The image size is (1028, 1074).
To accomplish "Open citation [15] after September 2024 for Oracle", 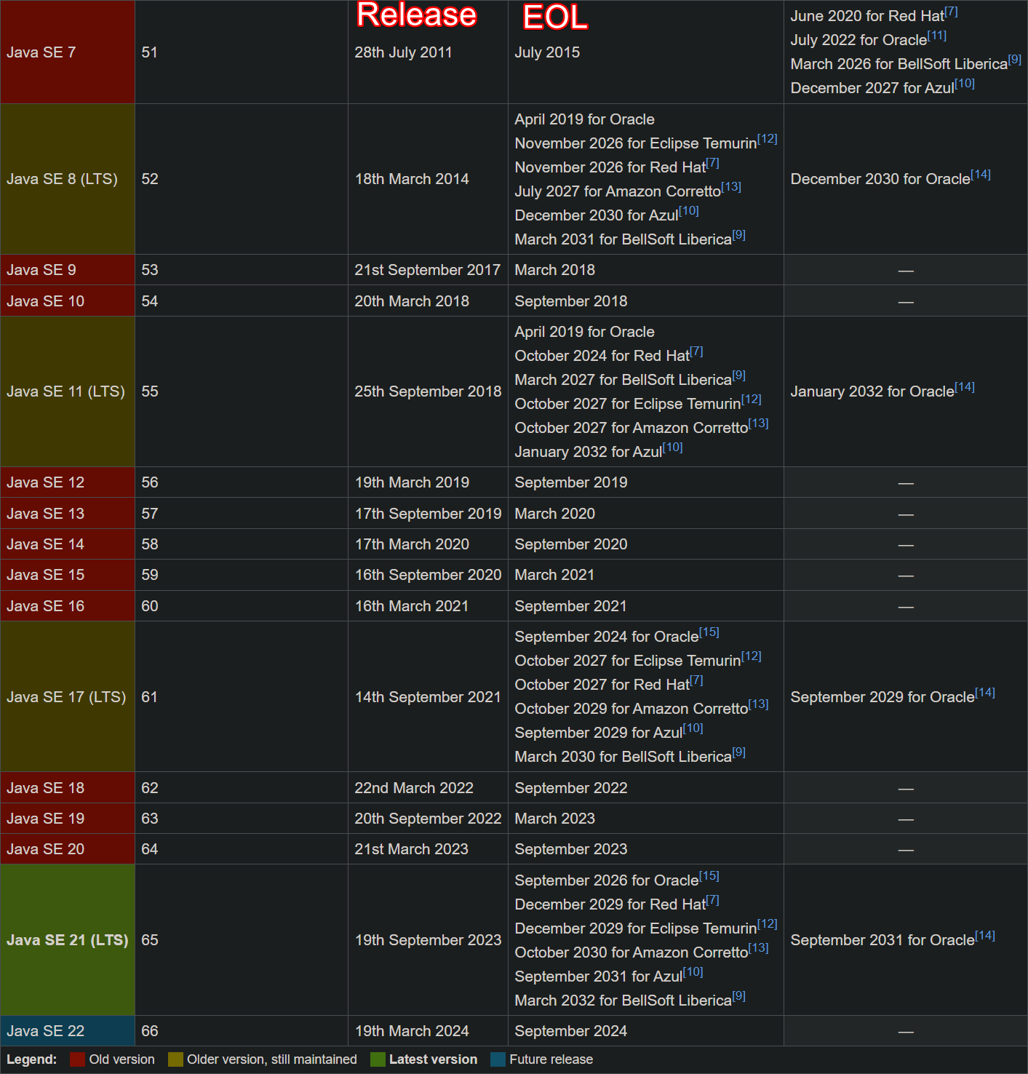I will pyautogui.click(x=709, y=632).
